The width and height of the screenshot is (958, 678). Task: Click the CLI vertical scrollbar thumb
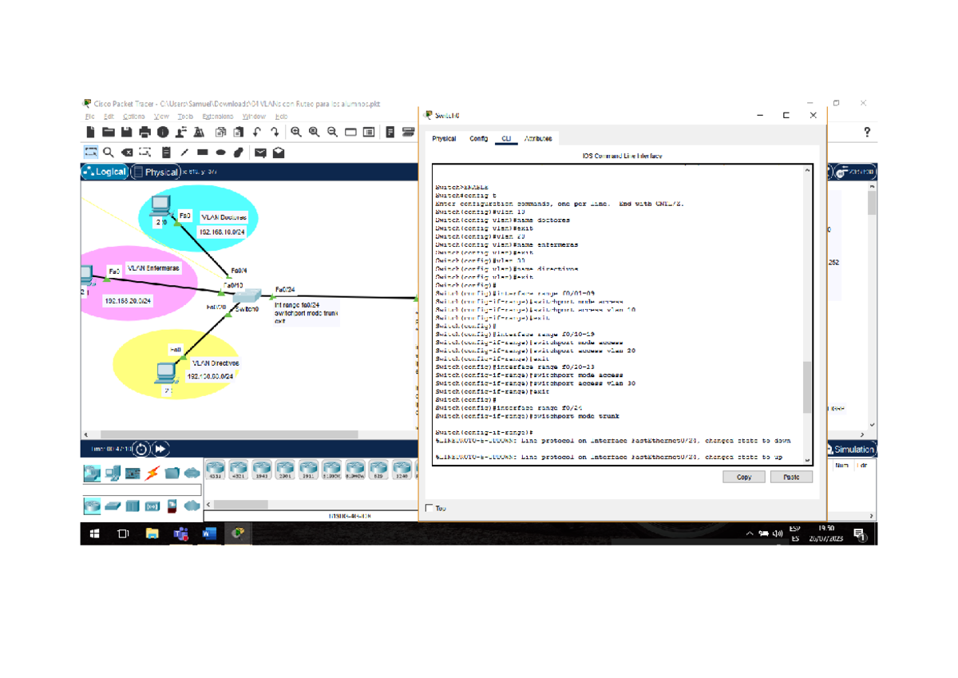806,387
